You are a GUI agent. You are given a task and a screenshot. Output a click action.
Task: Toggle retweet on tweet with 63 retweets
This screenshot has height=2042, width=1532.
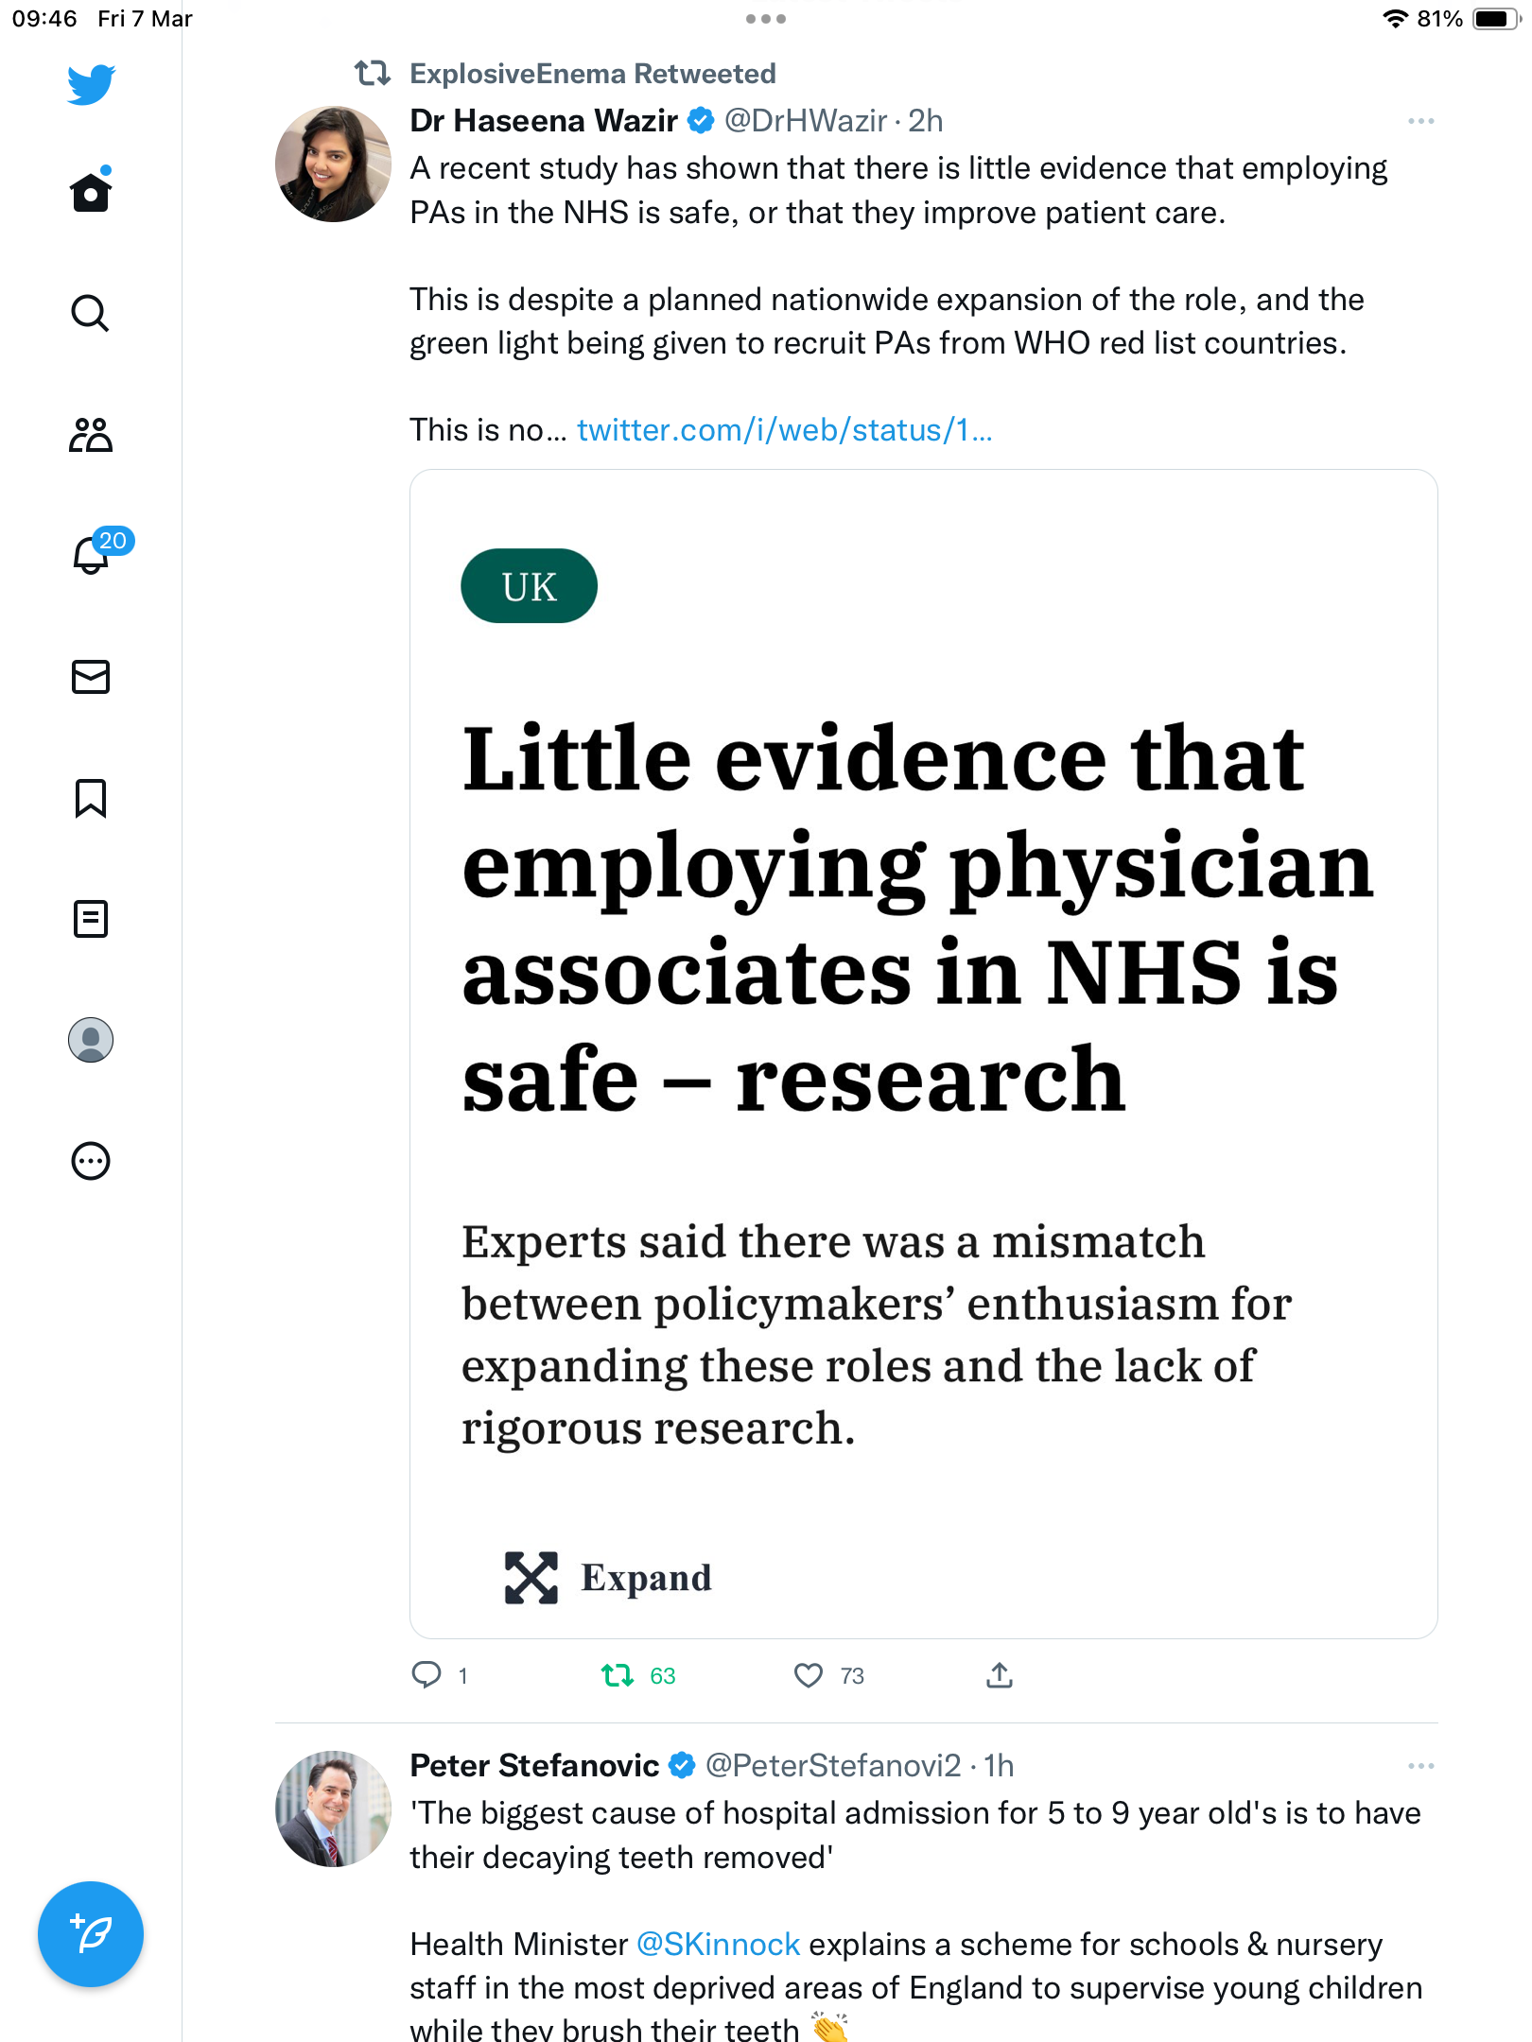point(618,1675)
